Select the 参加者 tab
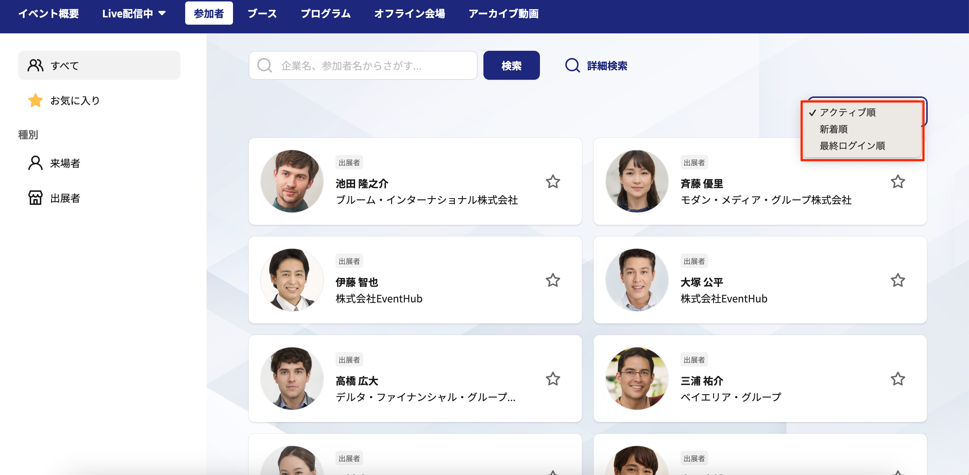Image resolution: width=969 pixels, height=475 pixels. 209,13
